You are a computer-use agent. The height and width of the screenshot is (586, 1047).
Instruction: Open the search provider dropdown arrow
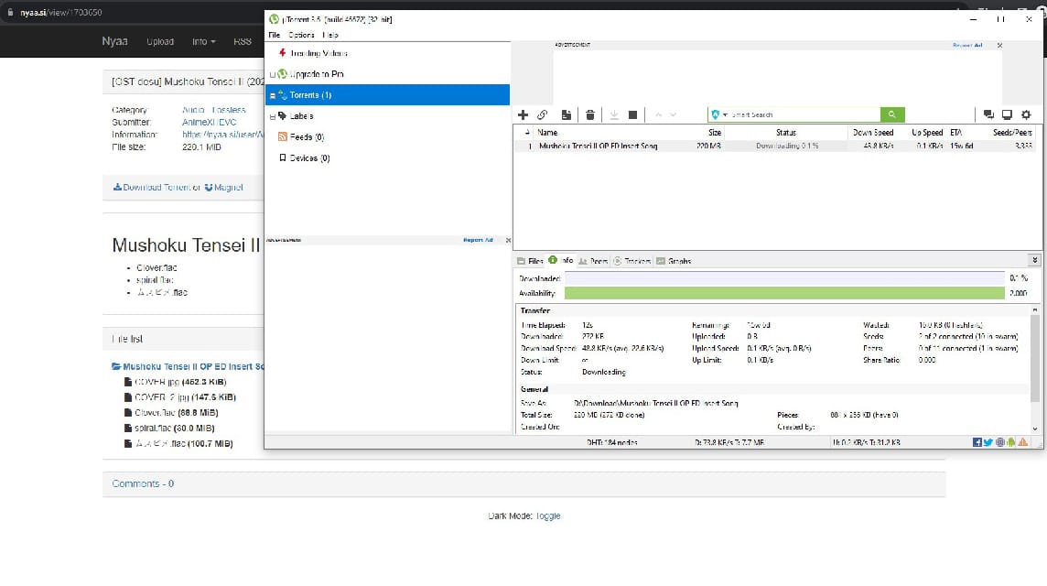click(725, 115)
